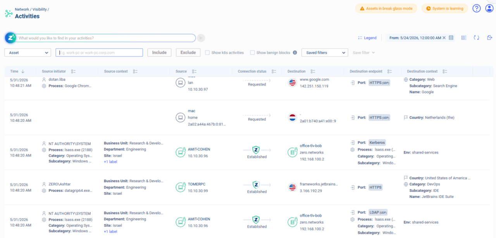Viewport: 496px width, 238px height.
Task: Export activities using the export icon
Action: 489,38
